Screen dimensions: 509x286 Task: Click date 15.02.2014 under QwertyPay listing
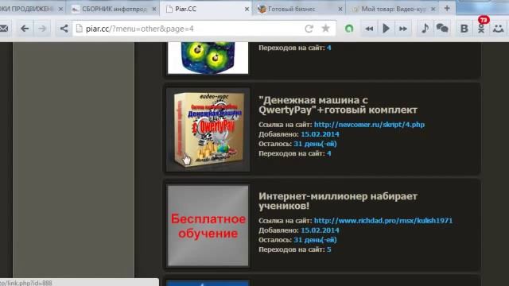click(x=320, y=134)
